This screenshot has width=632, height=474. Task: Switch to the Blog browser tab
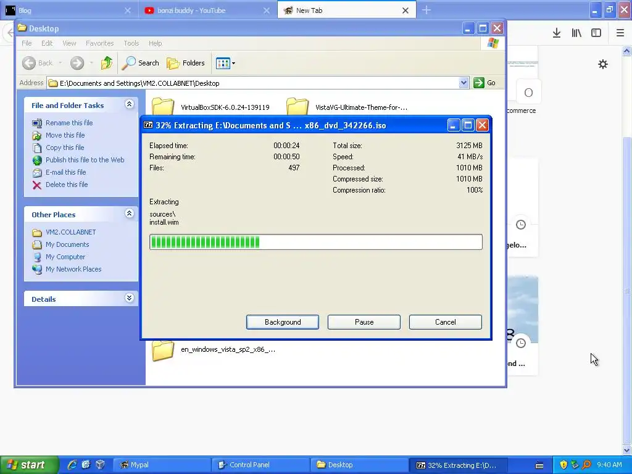[x=69, y=10]
